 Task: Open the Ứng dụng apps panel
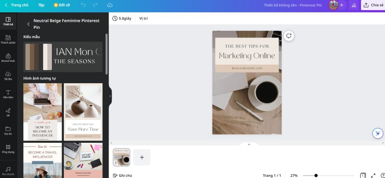click(8, 149)
